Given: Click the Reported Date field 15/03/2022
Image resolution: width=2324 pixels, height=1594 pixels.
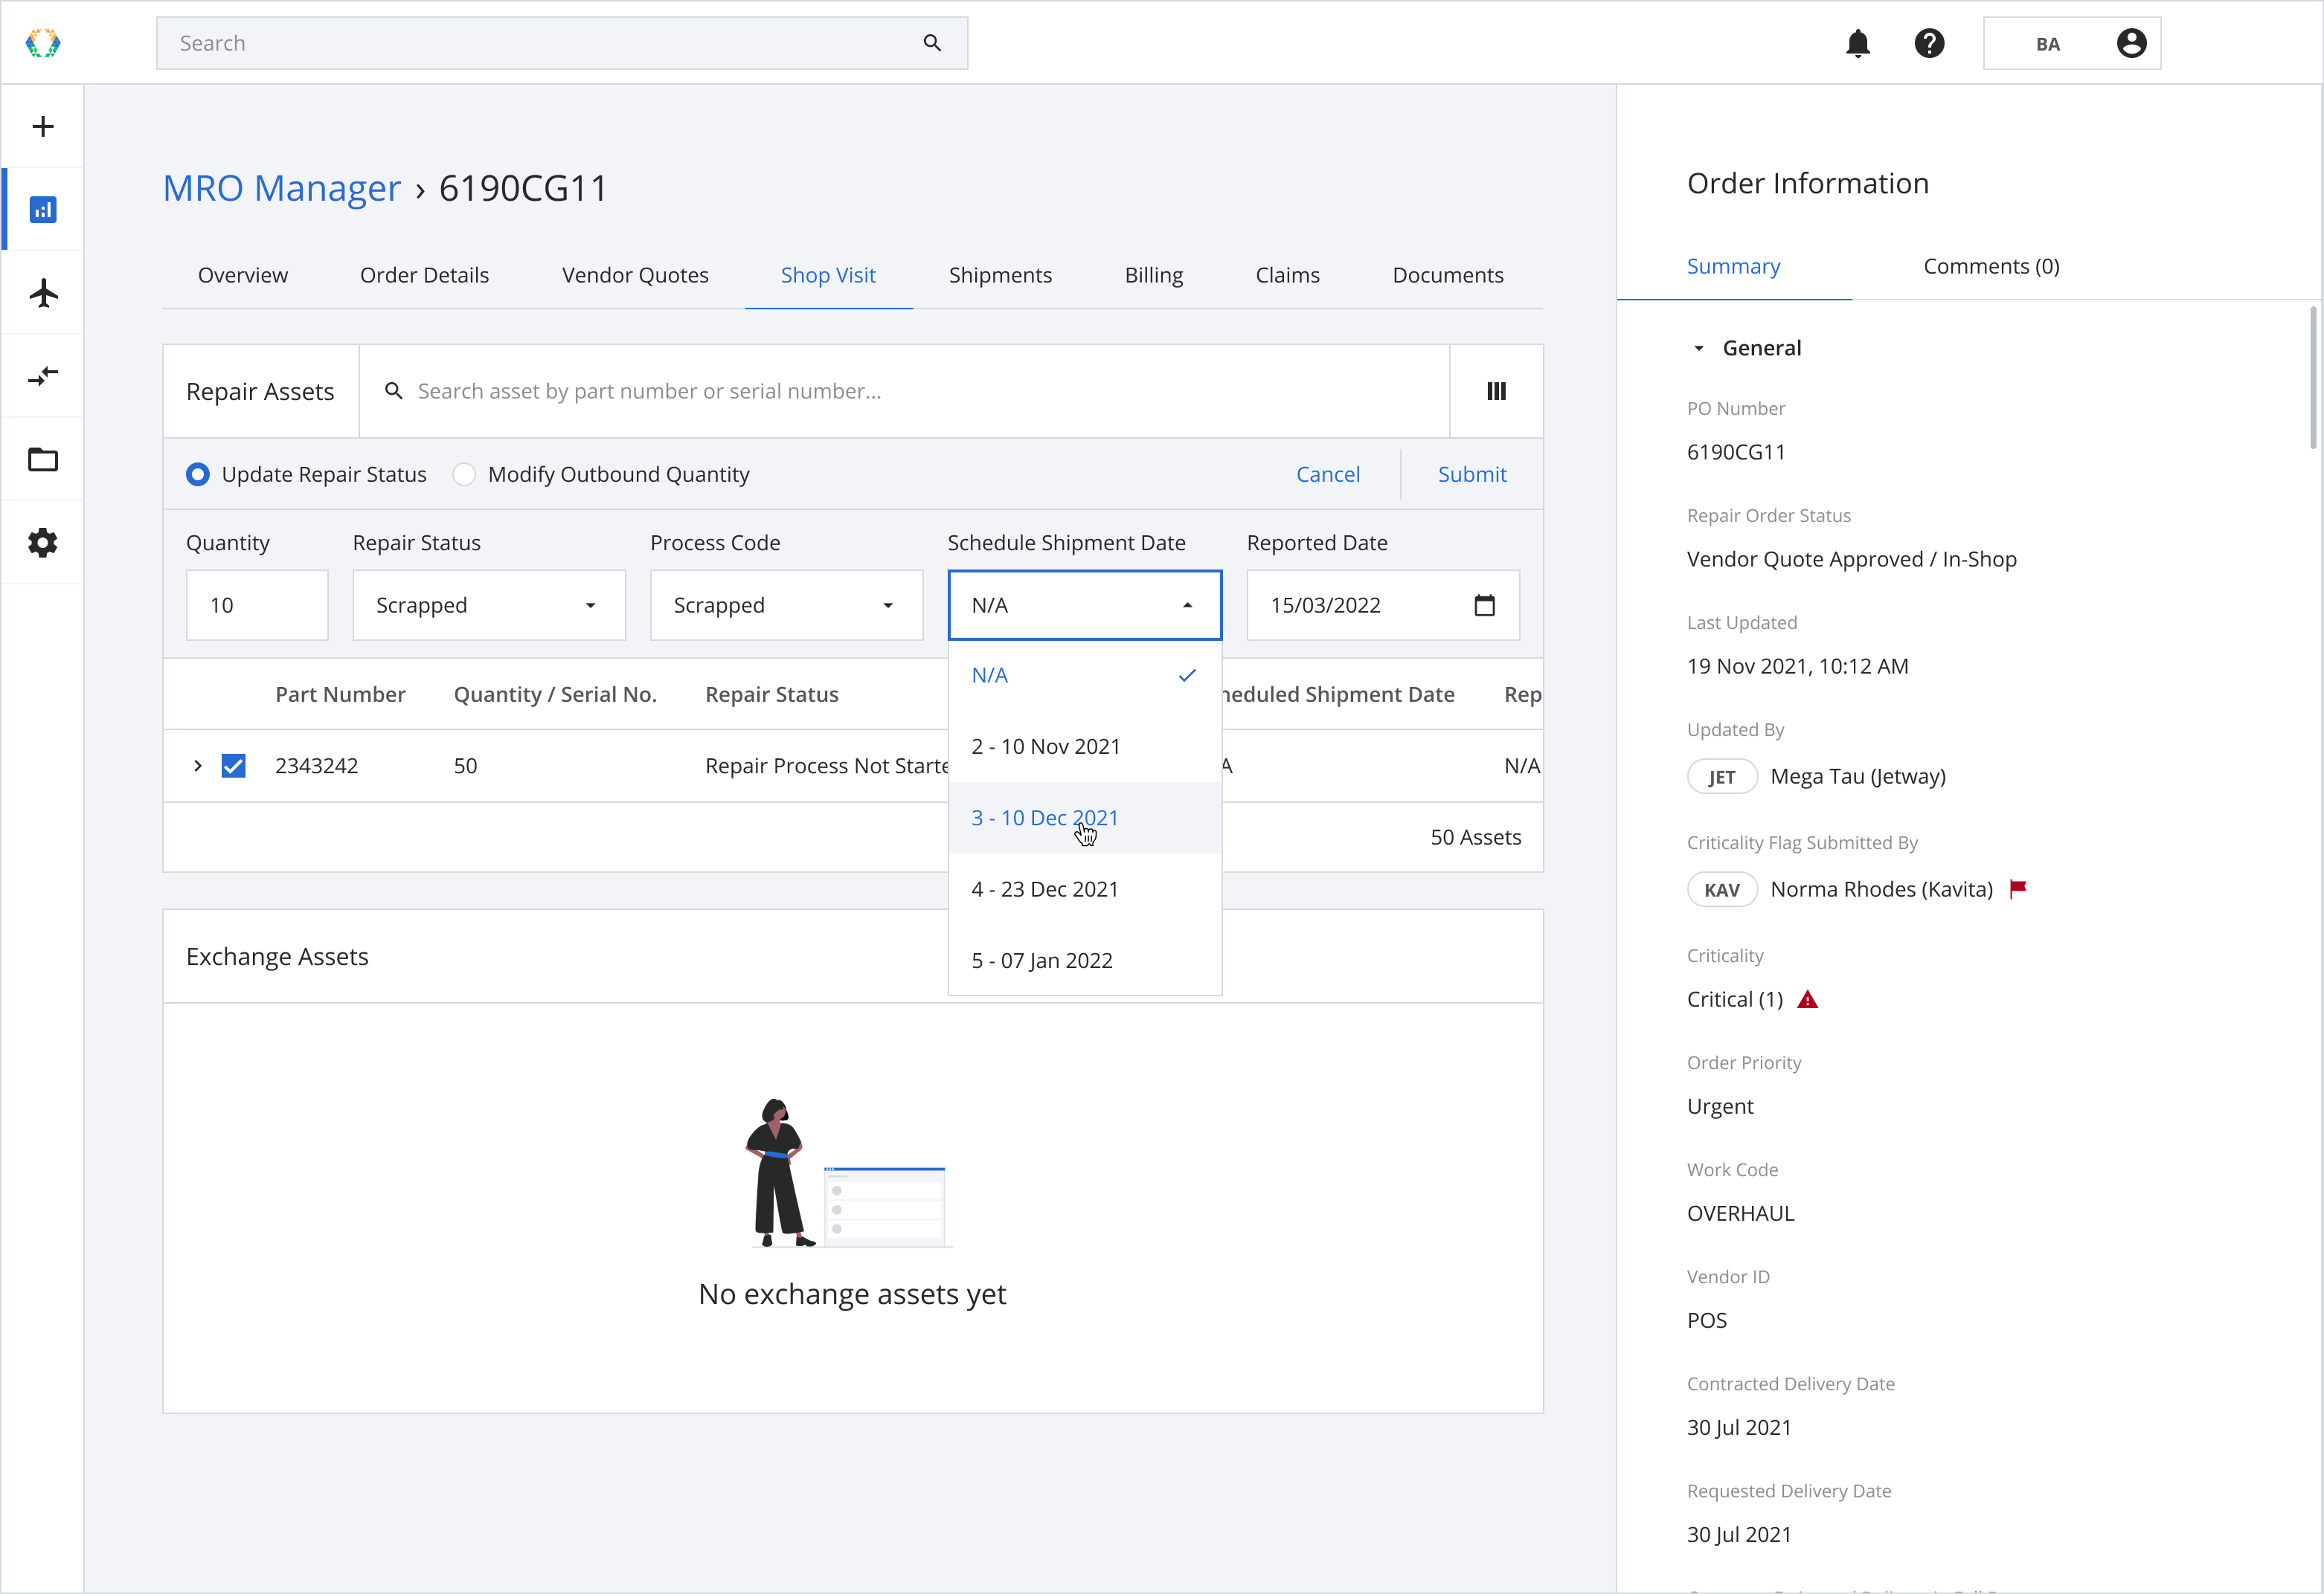Looking at the screenshot, I should click(1383, 604).
